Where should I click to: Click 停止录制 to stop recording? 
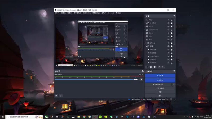click(160, 80)
